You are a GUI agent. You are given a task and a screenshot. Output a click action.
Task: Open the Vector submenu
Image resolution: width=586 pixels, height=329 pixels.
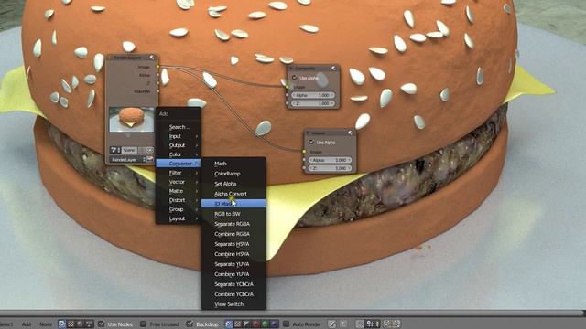[179, 182]
